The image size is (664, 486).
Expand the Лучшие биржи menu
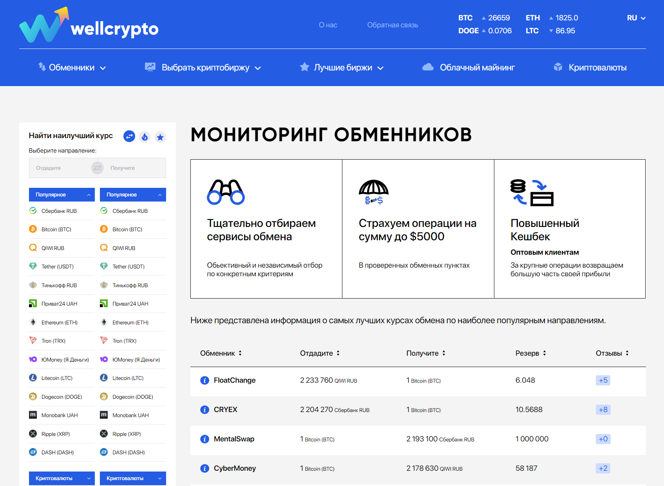point(342,67)
